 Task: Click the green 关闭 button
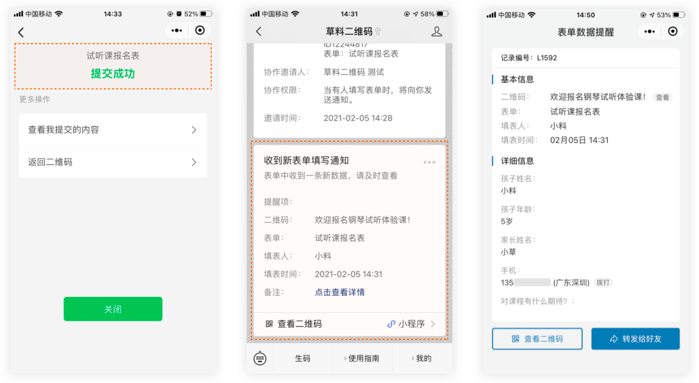[x=113, y=309]
